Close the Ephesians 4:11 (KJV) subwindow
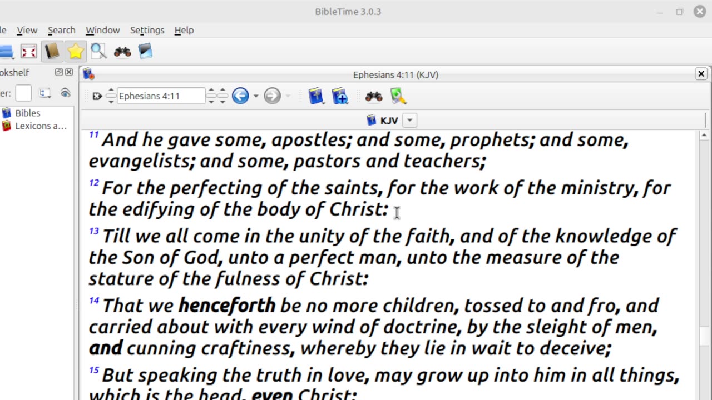 (701, 74)
